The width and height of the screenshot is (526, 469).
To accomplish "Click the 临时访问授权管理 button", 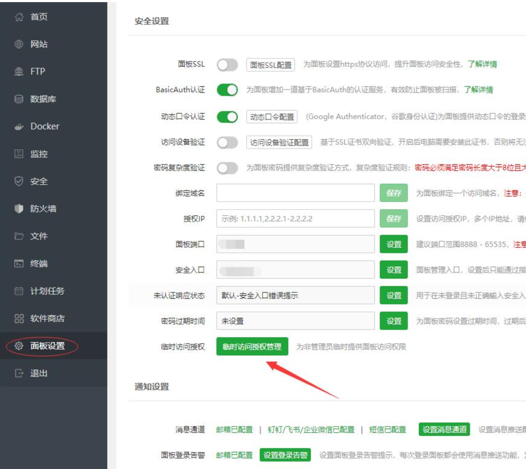I will pyautogui.click(x=252, y=346).
